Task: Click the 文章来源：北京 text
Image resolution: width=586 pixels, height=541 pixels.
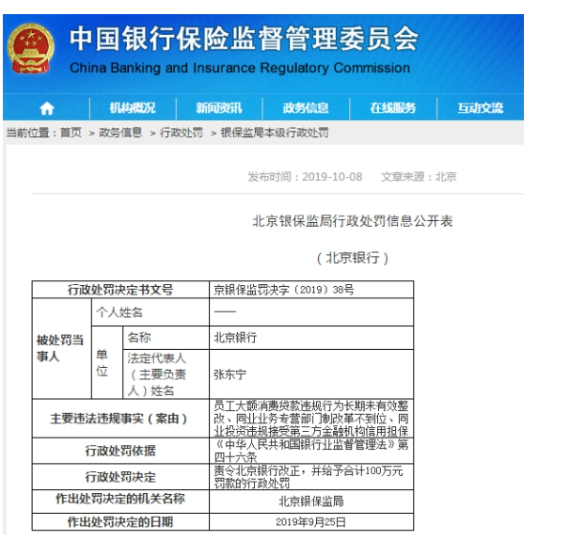Action: 419,177
